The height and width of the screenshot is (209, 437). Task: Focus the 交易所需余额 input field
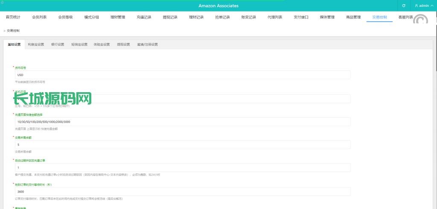click(182, 145)
